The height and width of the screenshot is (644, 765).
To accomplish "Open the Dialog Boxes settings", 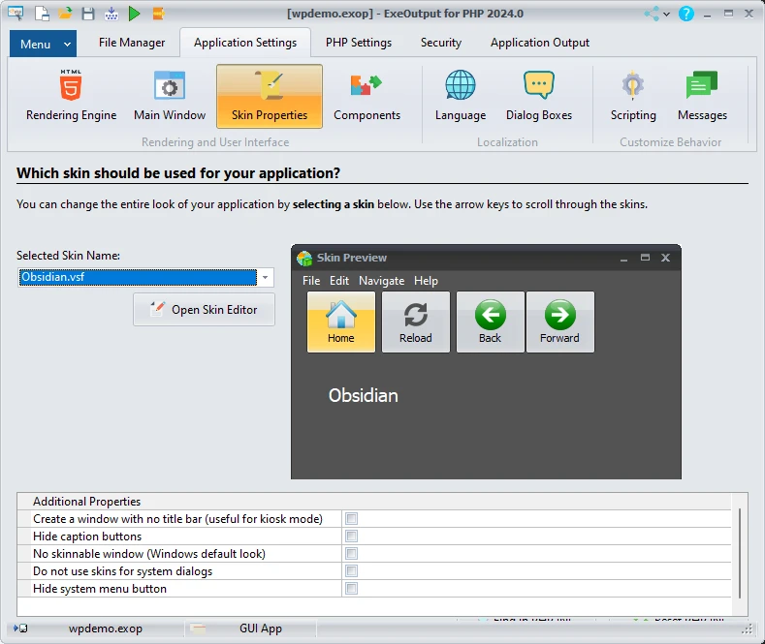I will click(538, 97).
